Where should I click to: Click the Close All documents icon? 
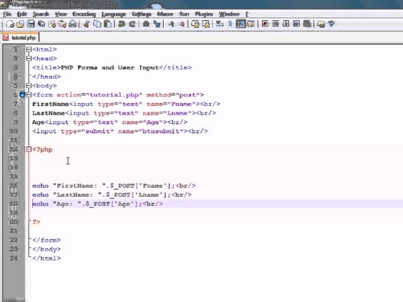(62, 24)
